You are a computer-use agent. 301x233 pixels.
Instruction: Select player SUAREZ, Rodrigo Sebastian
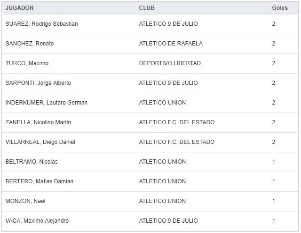41,24
